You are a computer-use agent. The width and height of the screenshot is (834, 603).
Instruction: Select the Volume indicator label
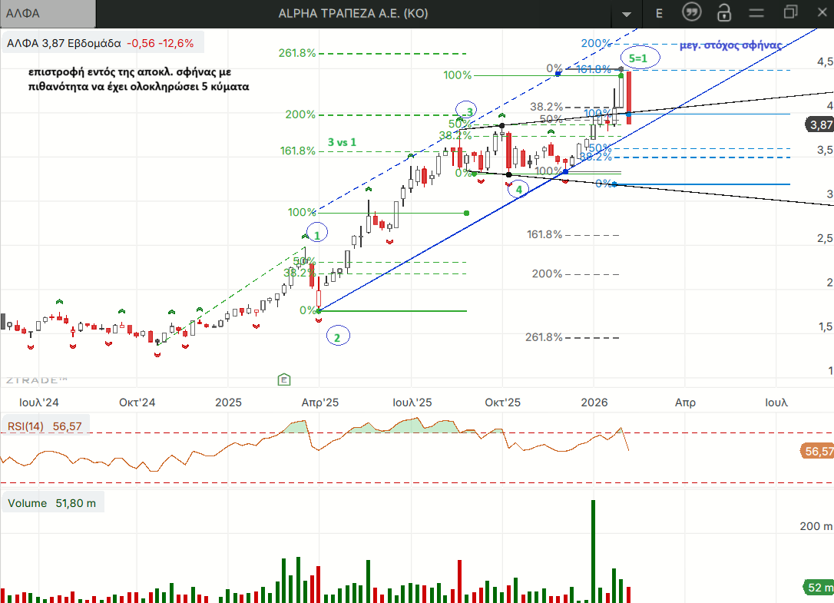(29, 503)
